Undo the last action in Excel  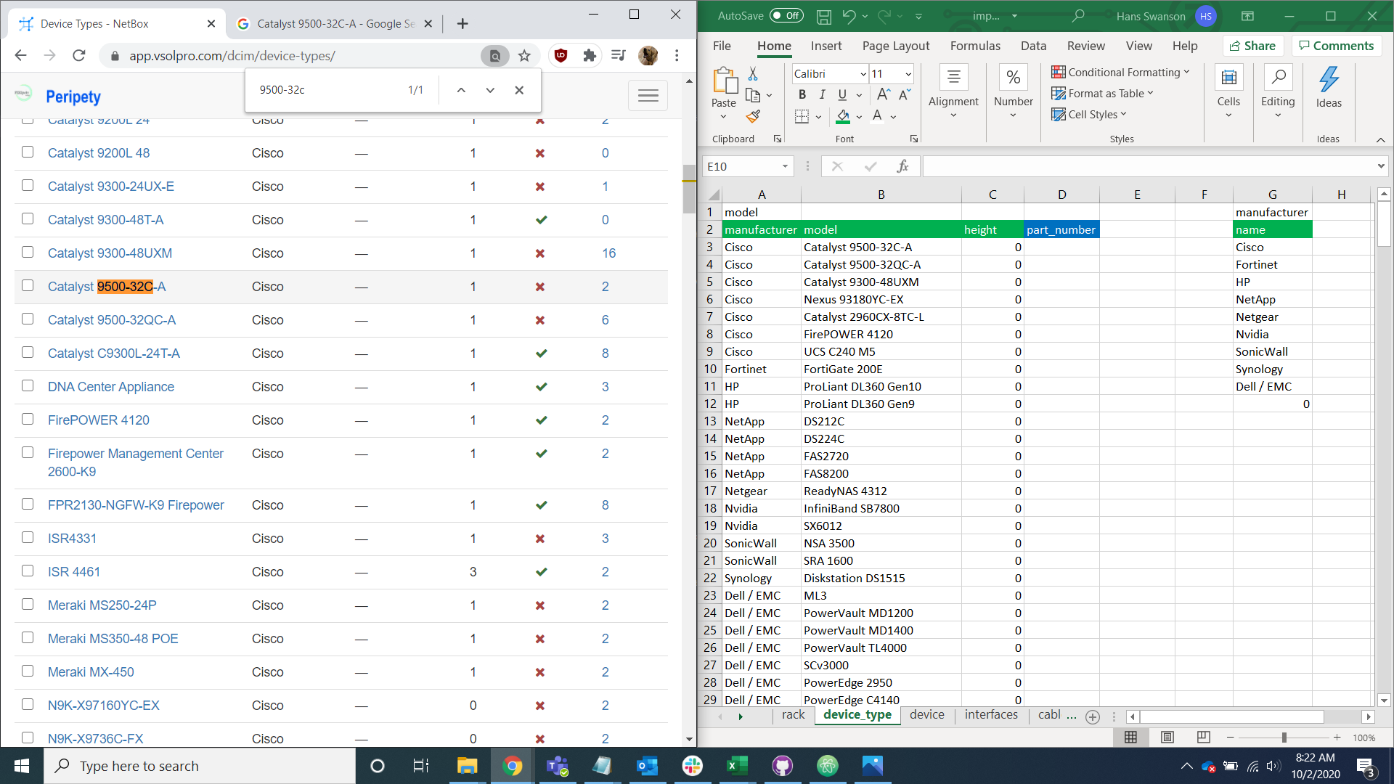849,16
